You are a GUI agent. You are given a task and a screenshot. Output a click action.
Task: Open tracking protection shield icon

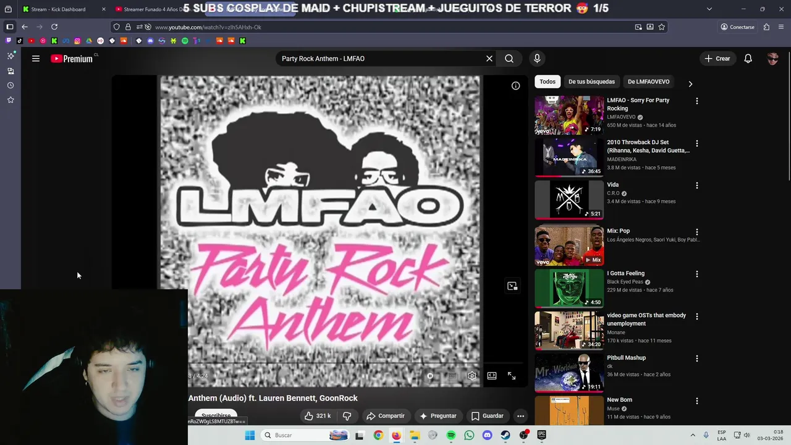point(117,27)
